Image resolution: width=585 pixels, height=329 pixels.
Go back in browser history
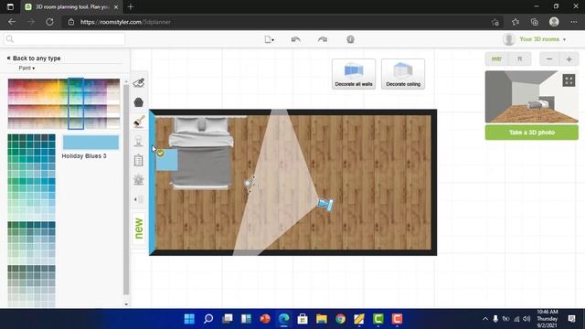click(12, 22)
